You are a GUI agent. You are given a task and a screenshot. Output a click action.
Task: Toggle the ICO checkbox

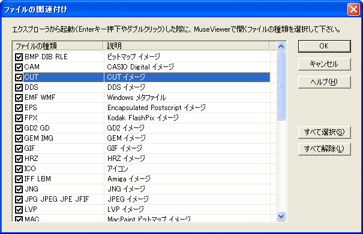[19, 169]
